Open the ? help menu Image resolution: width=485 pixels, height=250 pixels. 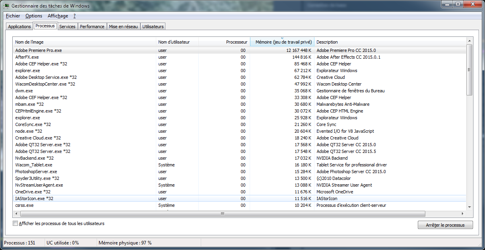click(74, 16)
